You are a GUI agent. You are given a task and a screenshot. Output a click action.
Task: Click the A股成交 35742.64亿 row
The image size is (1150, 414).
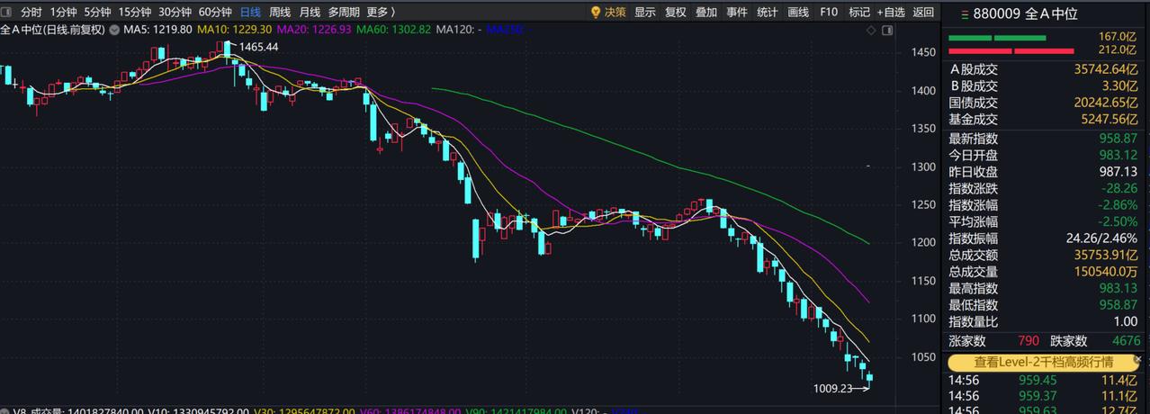click(1046, 69)
